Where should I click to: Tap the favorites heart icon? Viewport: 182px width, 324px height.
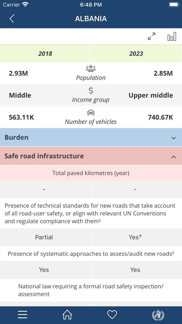point(112,315)
